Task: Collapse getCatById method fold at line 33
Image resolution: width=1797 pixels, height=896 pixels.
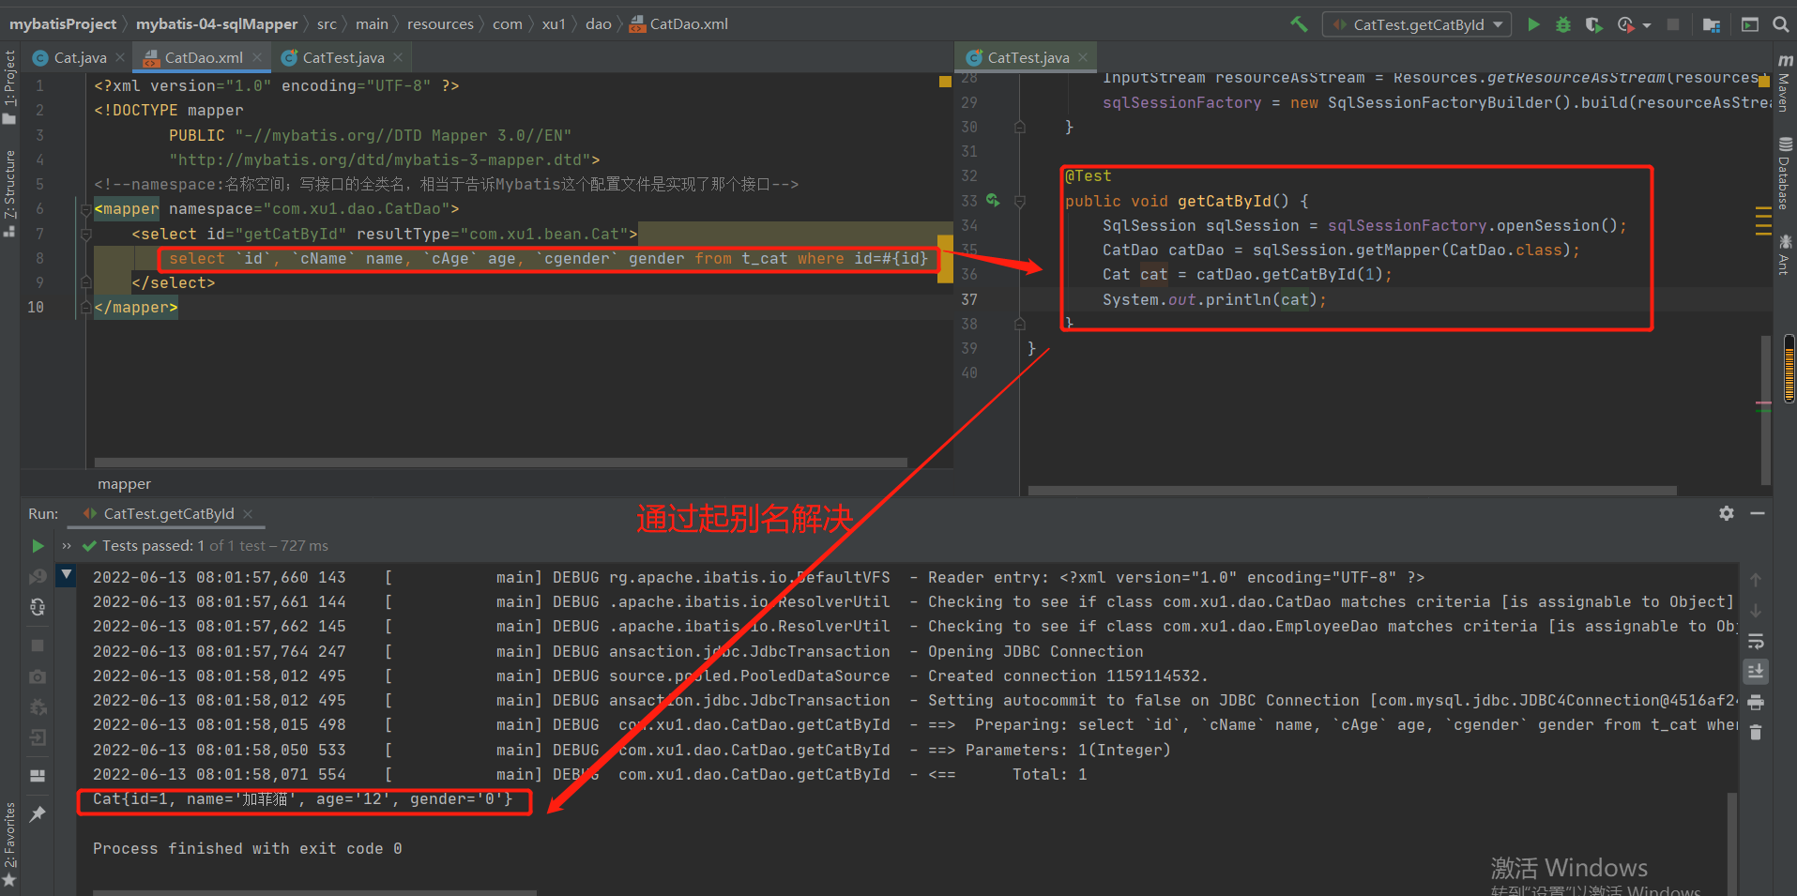Action: click(x=1020, y=201)
